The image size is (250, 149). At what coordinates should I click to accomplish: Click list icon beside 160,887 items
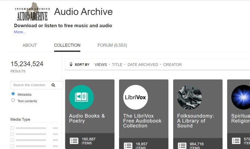click(x=74, y=141)
